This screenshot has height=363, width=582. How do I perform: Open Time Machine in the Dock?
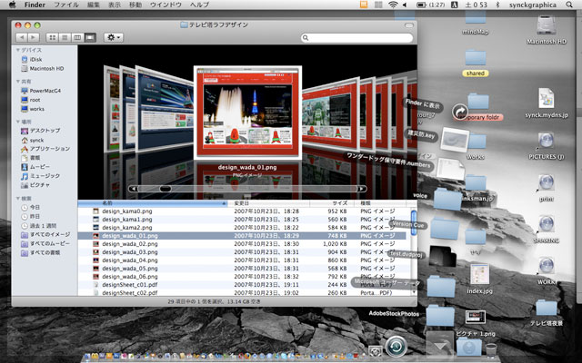point(396,347)
